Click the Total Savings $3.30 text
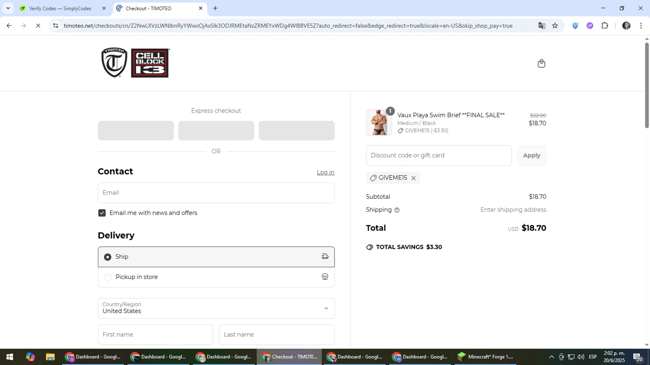 (409, 247)
